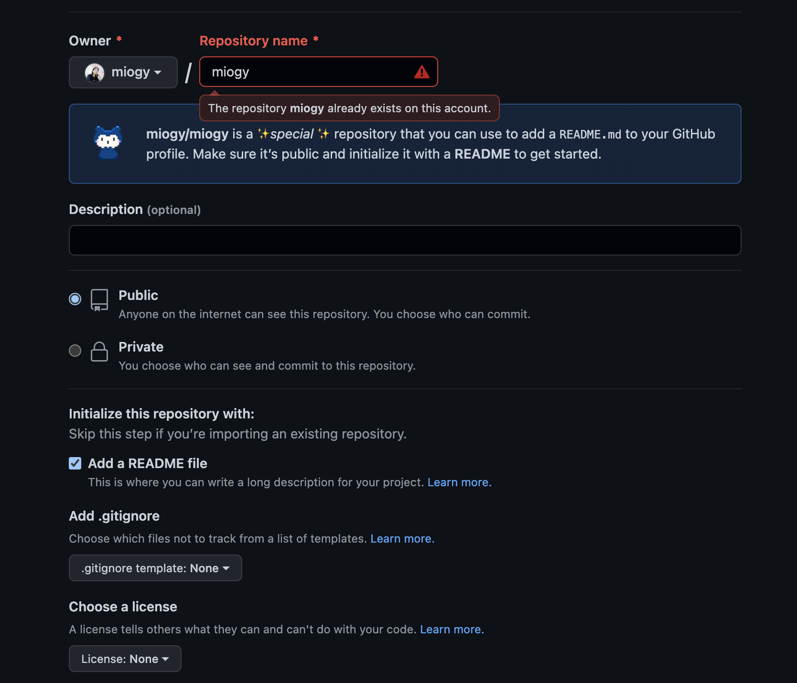
Task: Click the miogy owner avatar image
Action: click(95, 73)
